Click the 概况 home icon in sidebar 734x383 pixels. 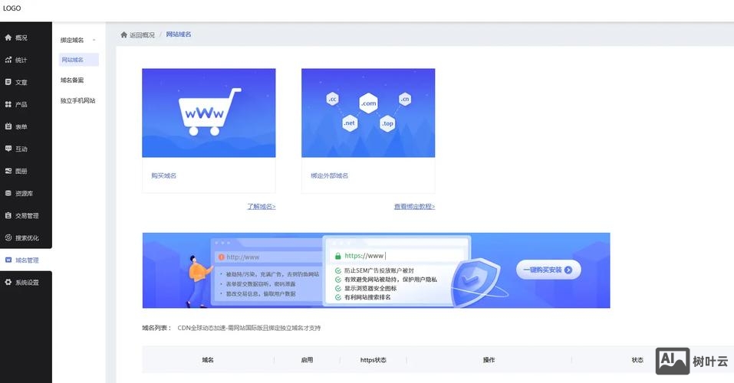[x=8, y=38]
